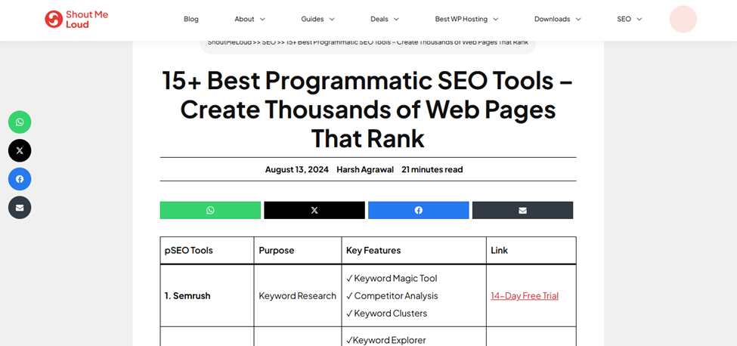
Task: Expand the Downloads dropdown menu
Action: pyautogui.click(x=557, y=19)
